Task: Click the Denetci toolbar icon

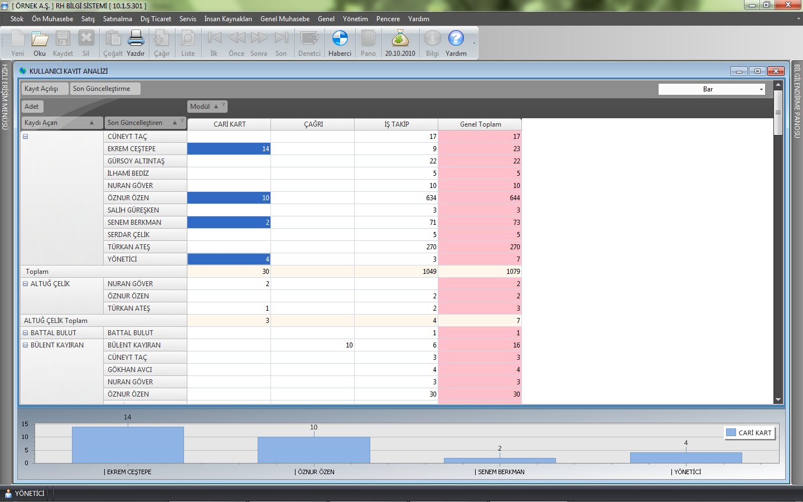Action: tap(309, 39)
